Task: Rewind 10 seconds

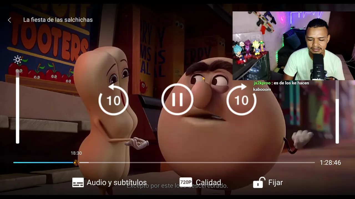Action: tap(113, 99)
